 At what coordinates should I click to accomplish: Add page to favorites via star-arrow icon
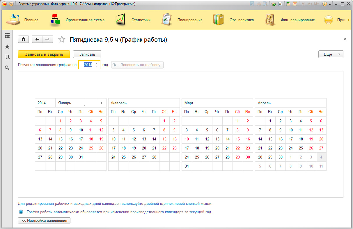[x=274, y=4]
